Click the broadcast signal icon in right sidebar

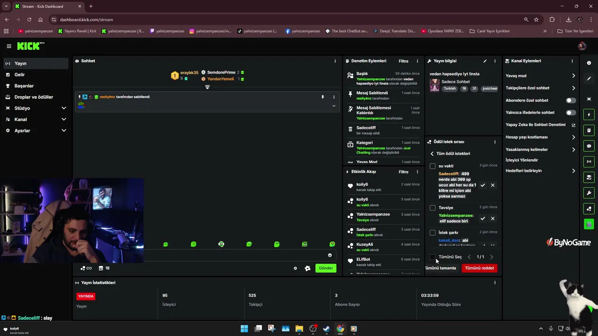(x=589, y=161)
